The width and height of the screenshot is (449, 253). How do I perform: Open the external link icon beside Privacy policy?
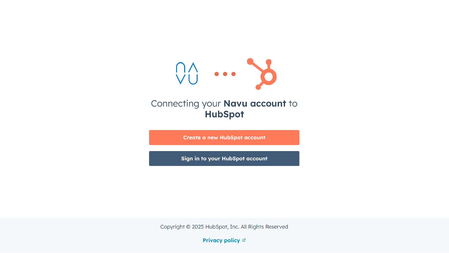click(244, 240)
